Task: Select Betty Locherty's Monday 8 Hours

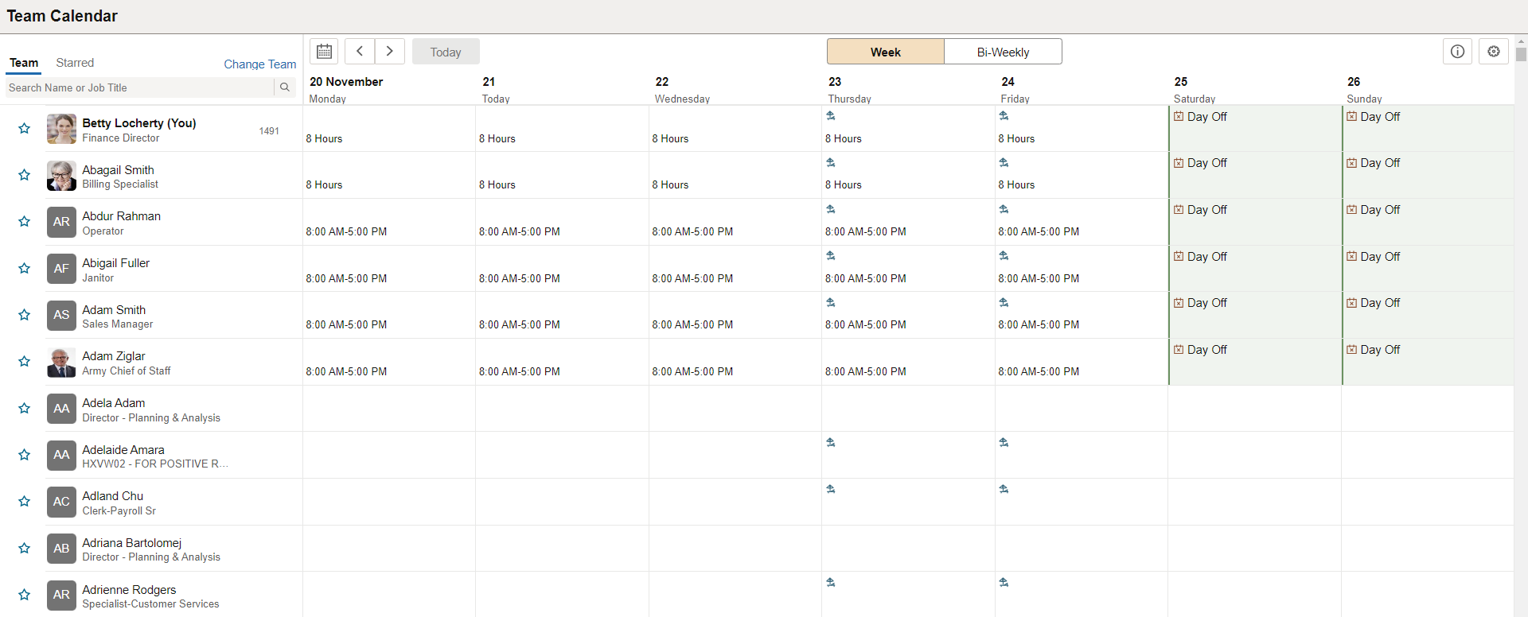Action: [324, 139]
